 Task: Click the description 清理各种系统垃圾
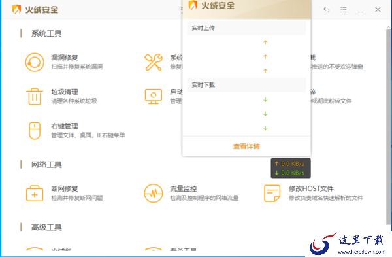pyautogui.click(x=74, y=101)
